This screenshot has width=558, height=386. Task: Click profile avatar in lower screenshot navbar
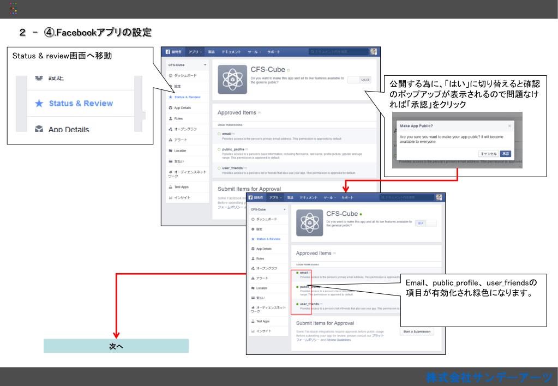(x=439, y=197)
